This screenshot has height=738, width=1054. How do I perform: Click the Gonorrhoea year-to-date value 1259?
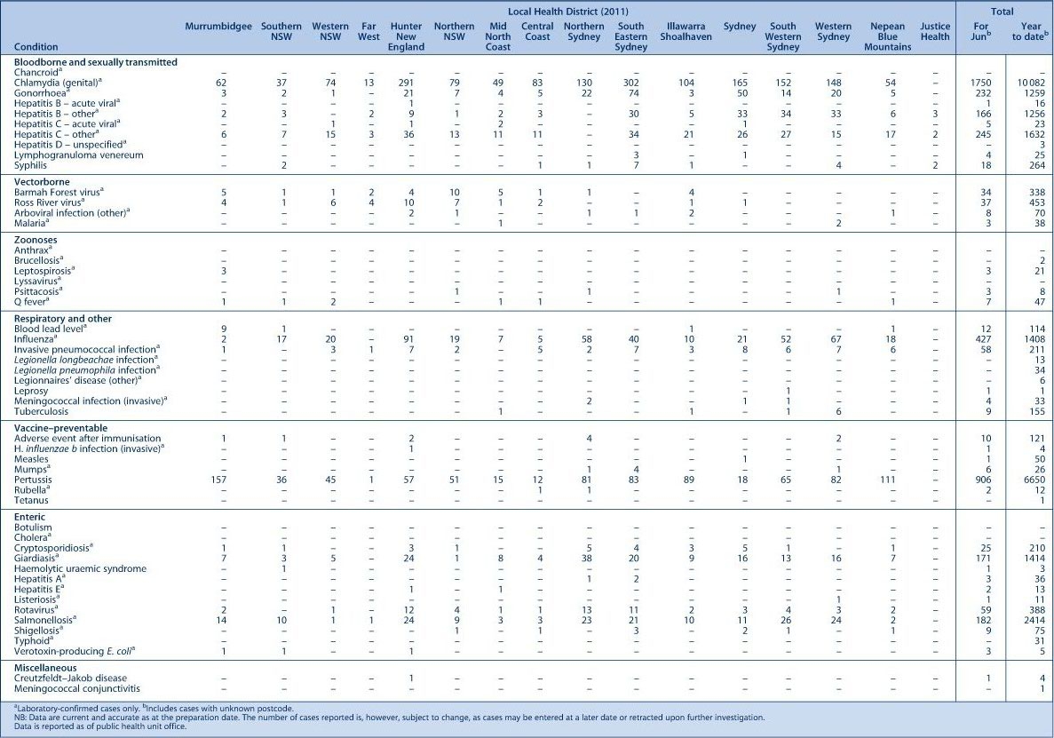pyautogui.click(x=1034, y=92)
